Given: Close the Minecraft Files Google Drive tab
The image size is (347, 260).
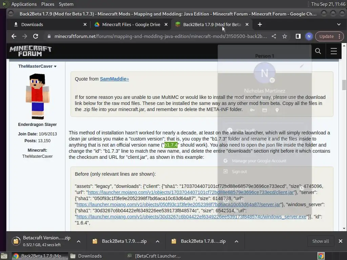Looking at the screenshot, I should point(166,24).
